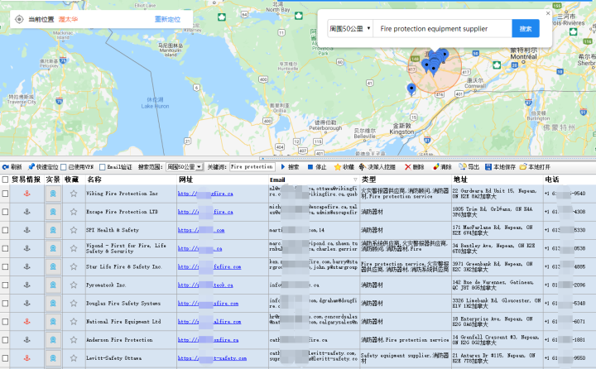Click the current location target icon
This screenshot has width=596, height=369.
[x=19, y=19]
